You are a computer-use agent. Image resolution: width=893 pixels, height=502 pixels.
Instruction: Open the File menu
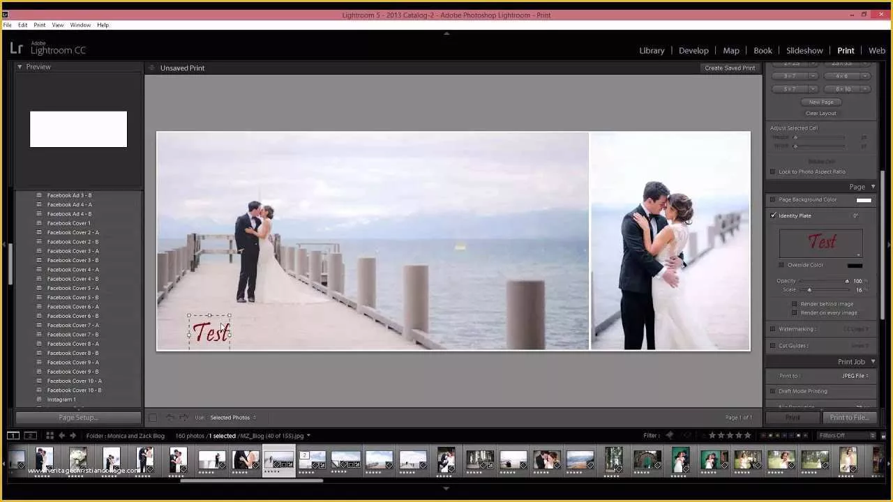click(x=8, y=25)
